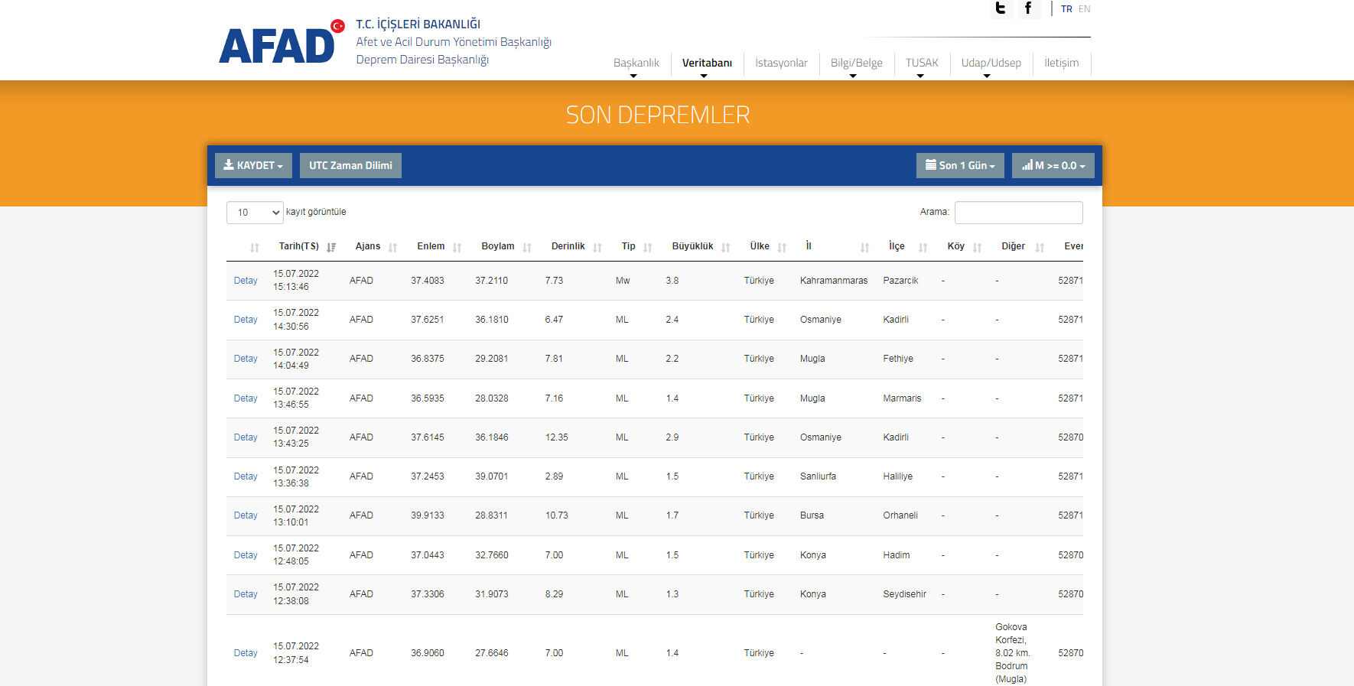
Task: Select depth value 12.35 cell
Action: coord(556,437)
